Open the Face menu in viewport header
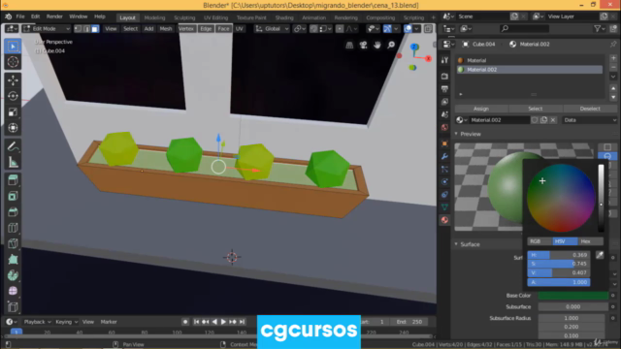The width and height of the screenshot is (621, 349). 223,29
